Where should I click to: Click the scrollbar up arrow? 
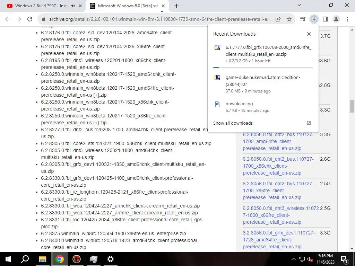click(x=352, y=30)
